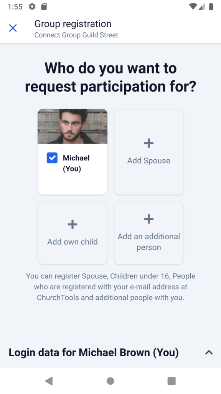221x394 pixels.
Task: Tap the plus icon above Add Spouse
Action: click(x=148, y=143)
